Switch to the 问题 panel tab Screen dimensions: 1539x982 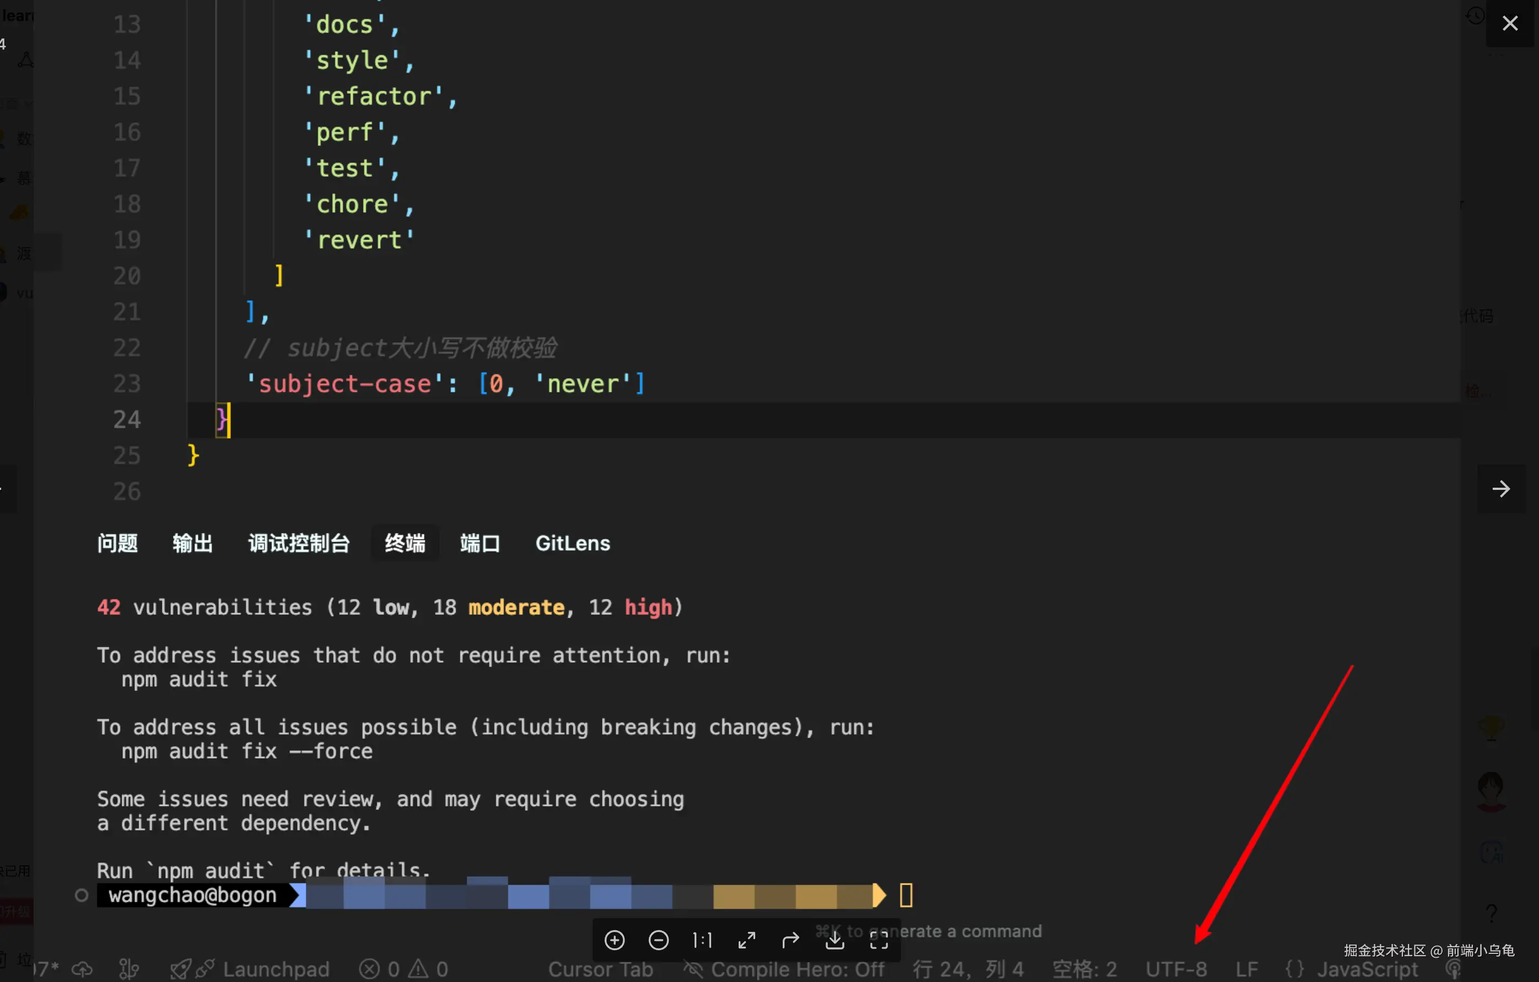117,543
